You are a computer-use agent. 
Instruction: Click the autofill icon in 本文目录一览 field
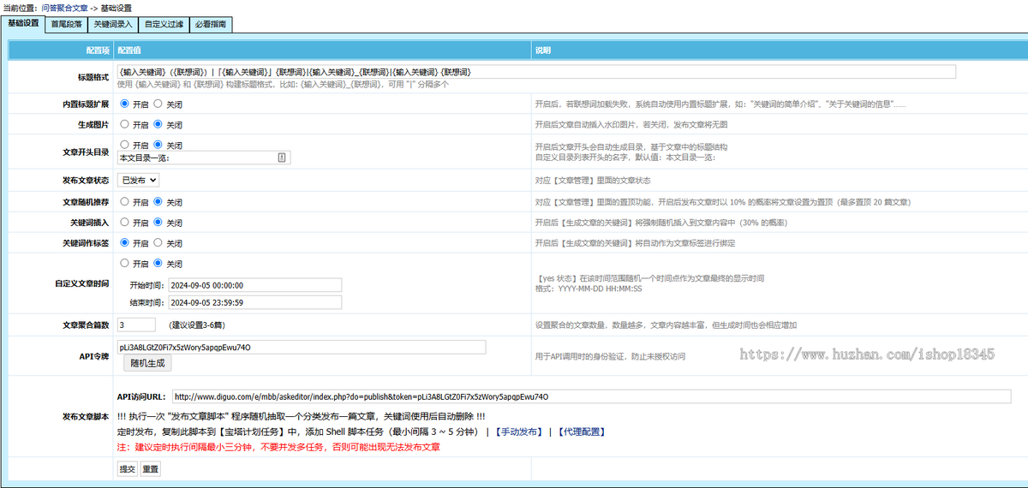tap(282, 158)
